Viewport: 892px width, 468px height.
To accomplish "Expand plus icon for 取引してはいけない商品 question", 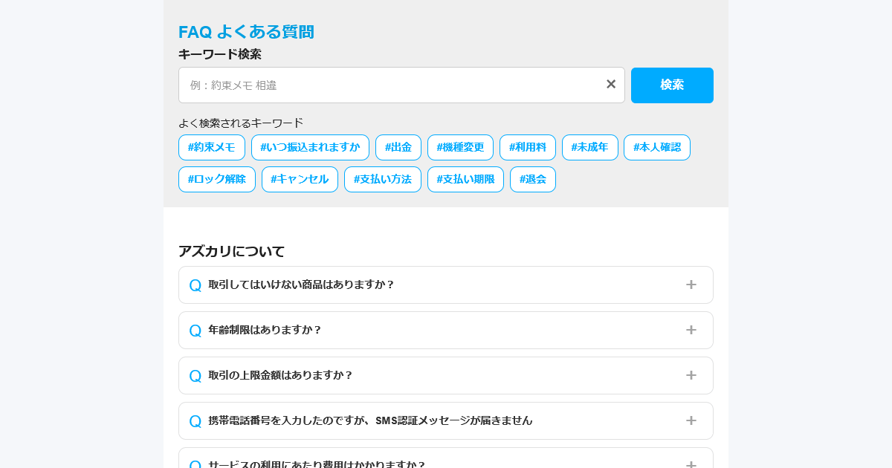I will click(x=691, y=285).
